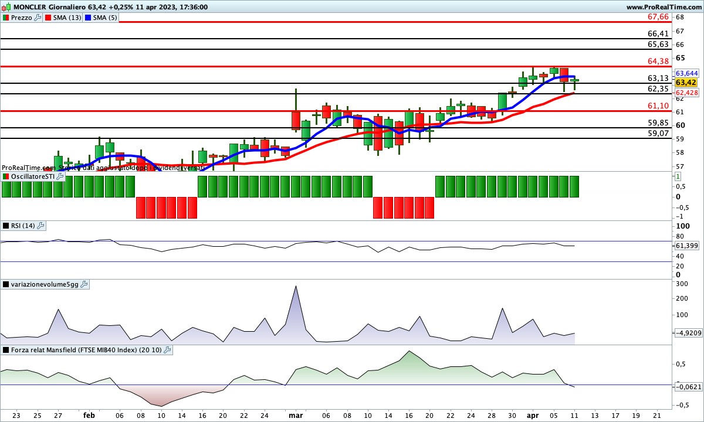Click the 21 date label on time axis
Viewport: 704px width, 422px height.
(x=656, y=415)
